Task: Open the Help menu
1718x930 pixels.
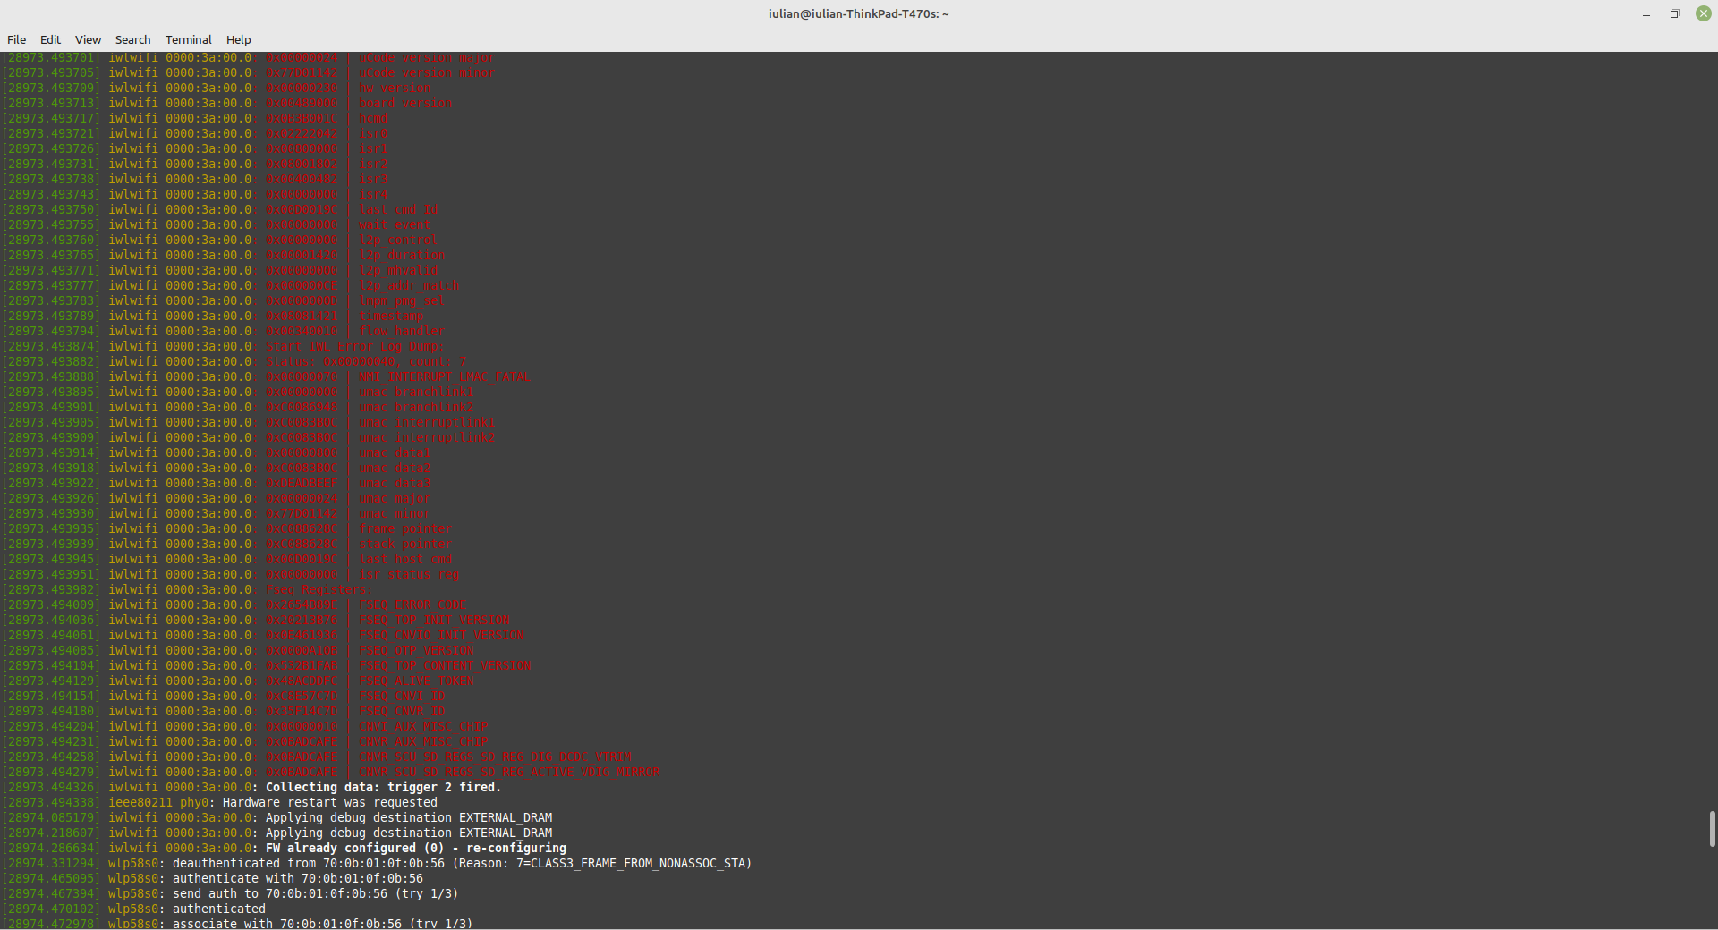Action: tap(237, 39)
